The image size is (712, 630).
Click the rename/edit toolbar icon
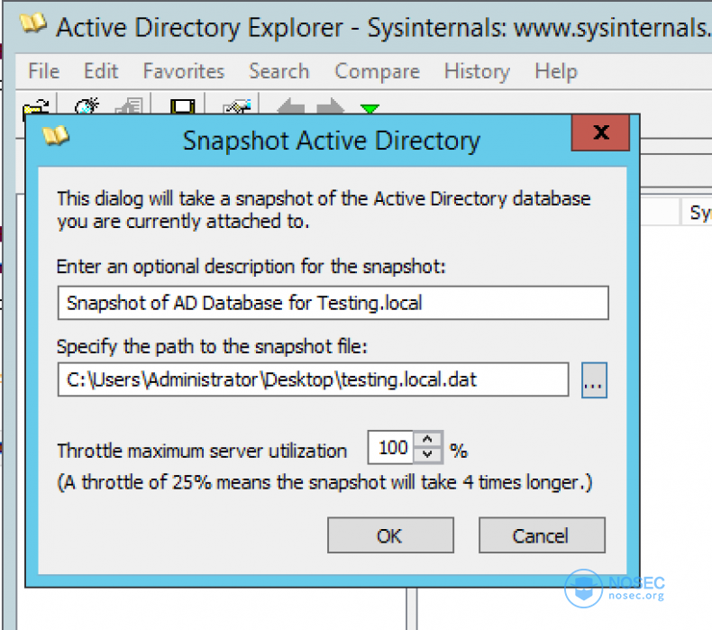pos(236,106)
